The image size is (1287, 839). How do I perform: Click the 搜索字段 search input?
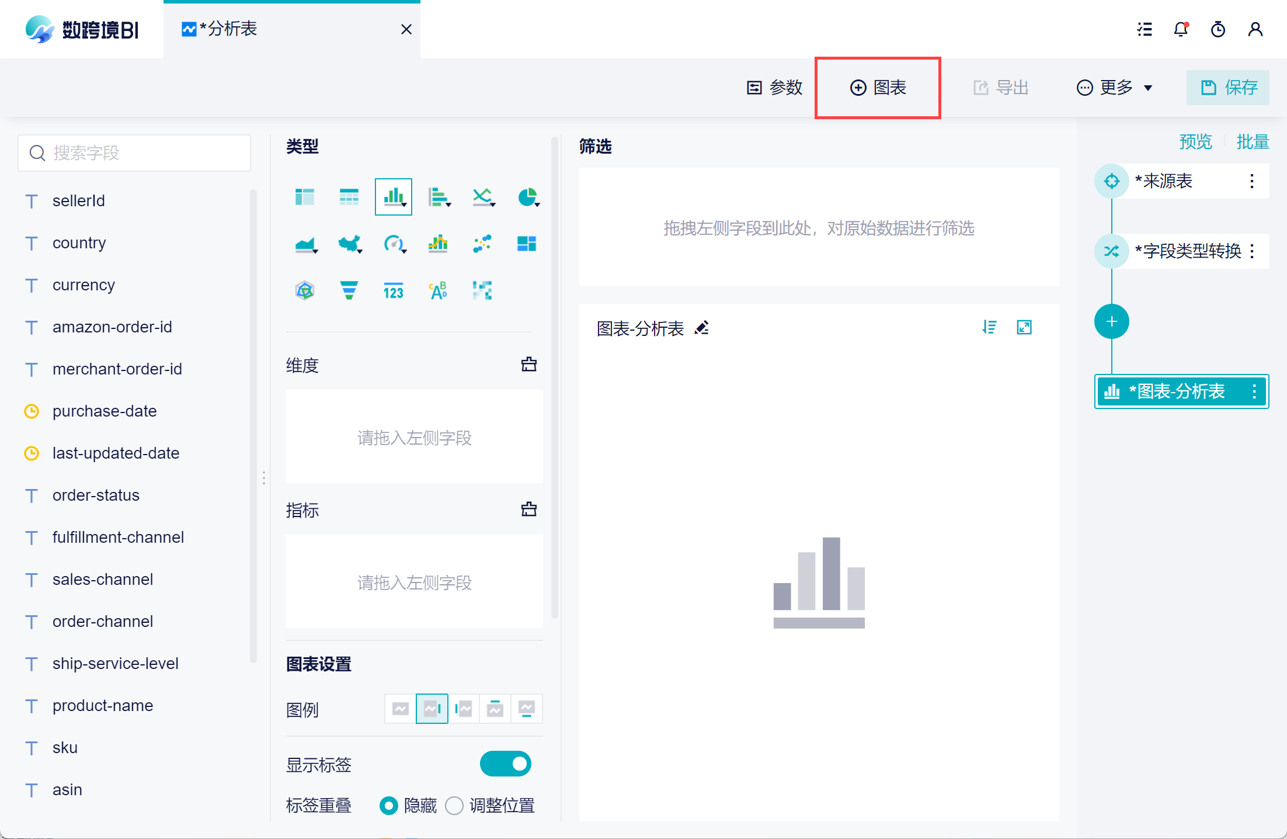tap(134, 153)
